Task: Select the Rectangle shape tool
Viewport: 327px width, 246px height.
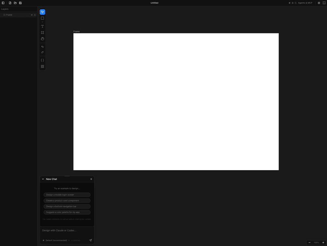Action: coord(42,18)
